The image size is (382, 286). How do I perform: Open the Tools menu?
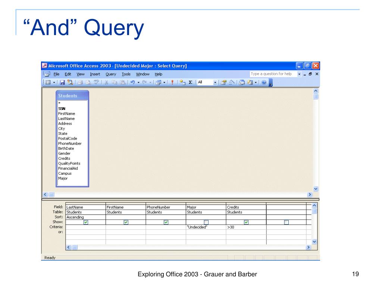pos(126,74)
